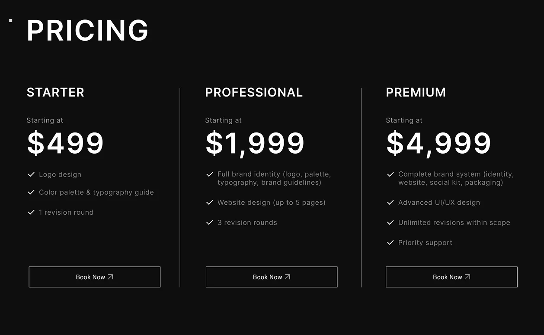Click the checkmark beside Full brand identity

(x=210, y=174)
